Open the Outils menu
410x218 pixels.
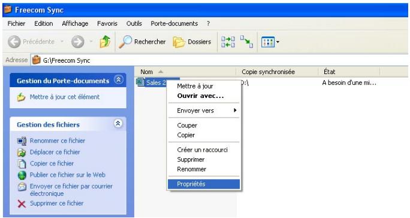pos(134,23)
